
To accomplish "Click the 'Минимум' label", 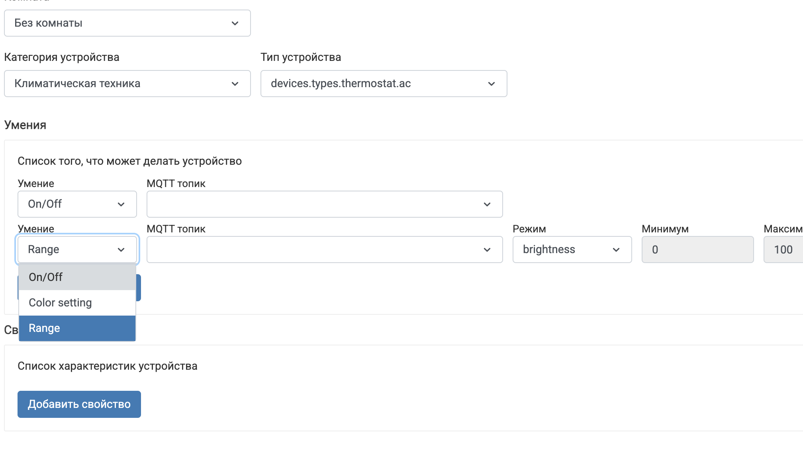I will coord(665,229).
